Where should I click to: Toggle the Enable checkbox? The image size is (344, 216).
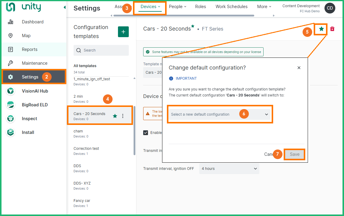[146, 133]
